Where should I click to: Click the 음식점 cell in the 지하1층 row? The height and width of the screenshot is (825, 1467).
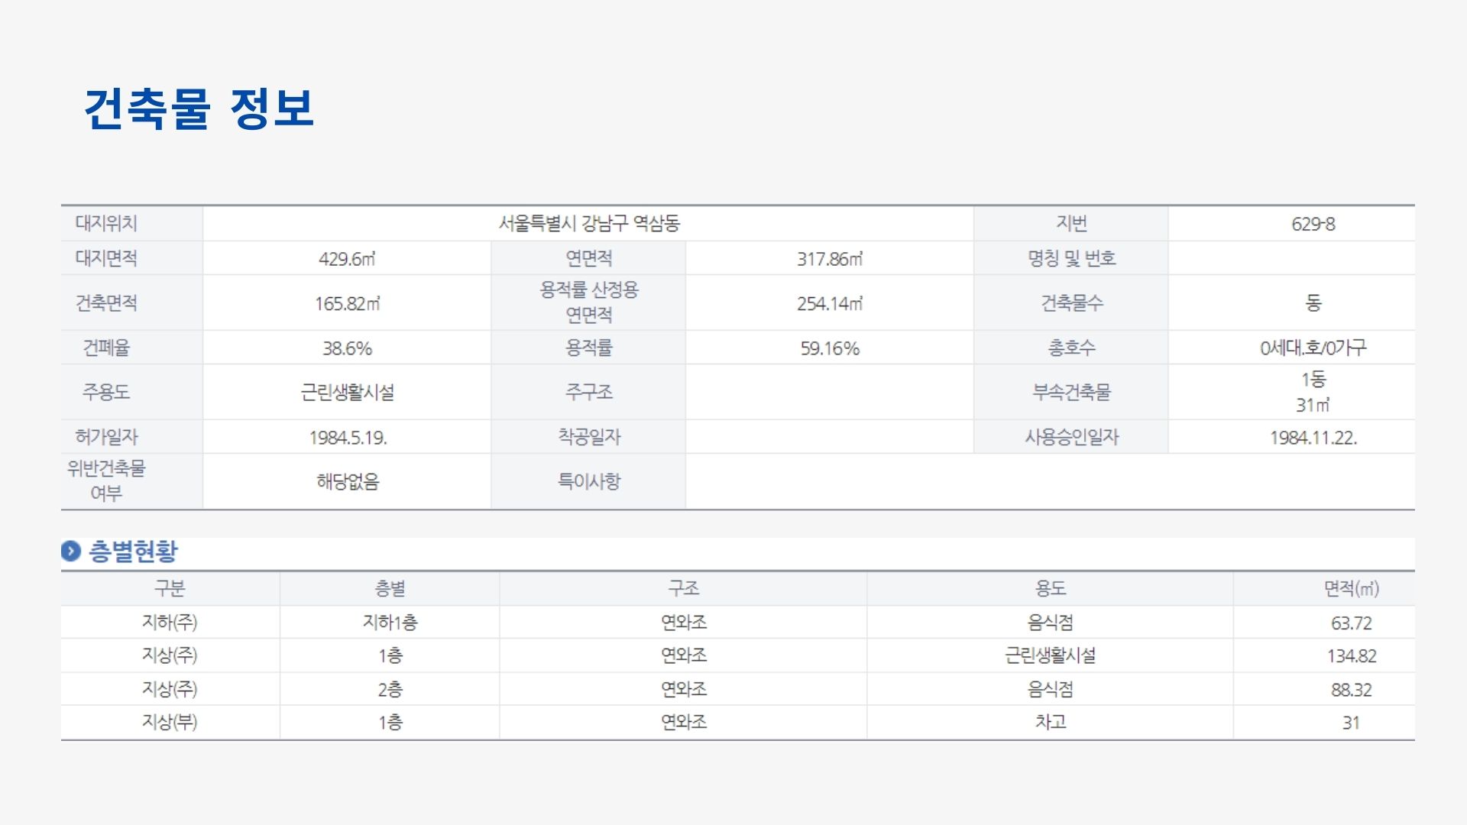[1050, 623]
